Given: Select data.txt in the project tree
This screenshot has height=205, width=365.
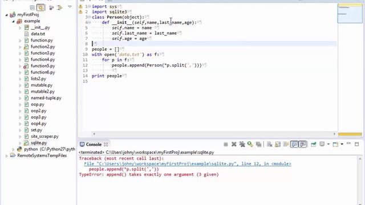Looking at the screenshot, I should [38, 34].
